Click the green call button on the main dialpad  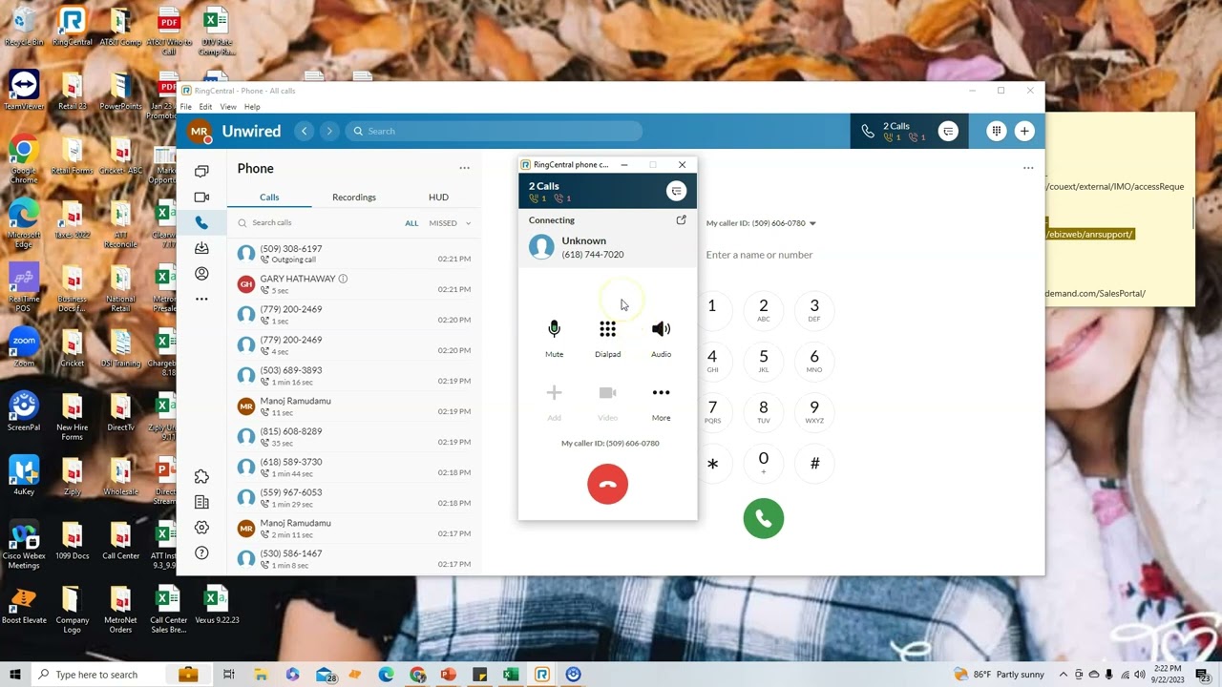point(763,518)
